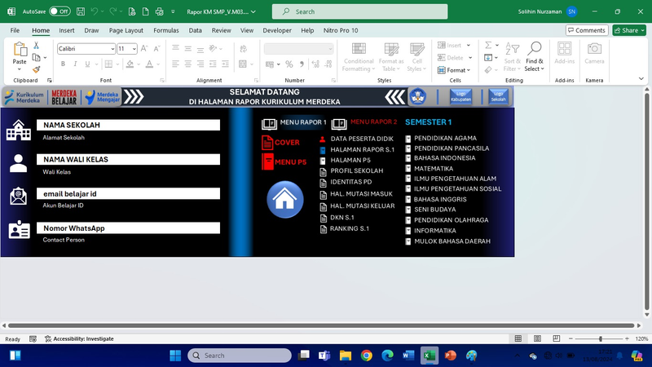Click the NAMA SEKOLAH input field
Viewport: 652px width, 367px height.
(x=128, y=125)
